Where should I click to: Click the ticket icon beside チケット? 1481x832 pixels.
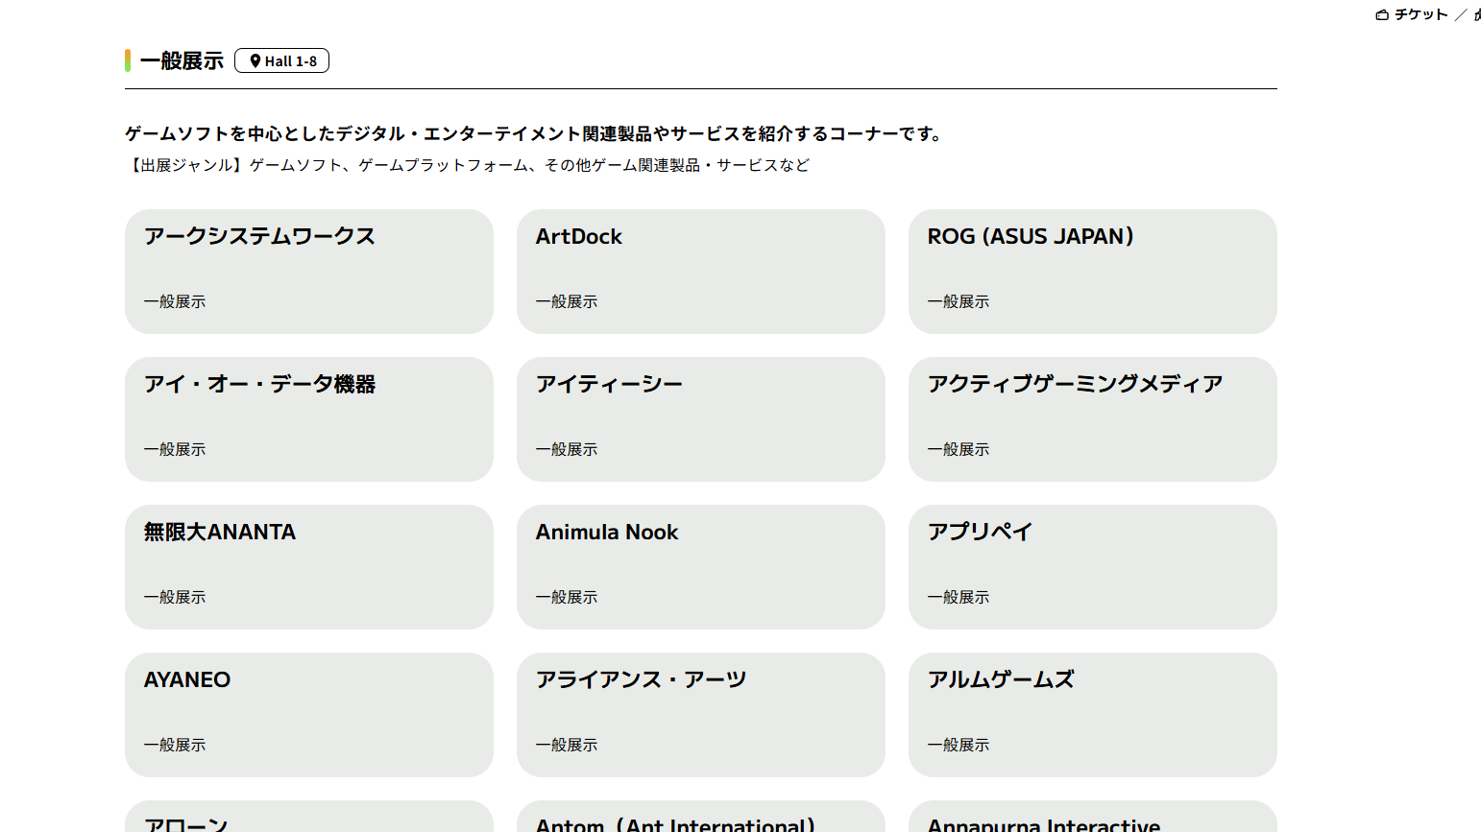coord(1382,14)
